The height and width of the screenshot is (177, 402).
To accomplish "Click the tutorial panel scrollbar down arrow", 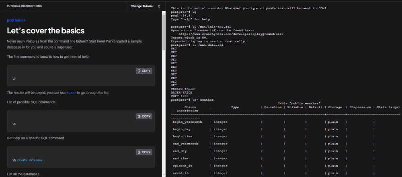I will pyautogui.click(x=164, y=175).
